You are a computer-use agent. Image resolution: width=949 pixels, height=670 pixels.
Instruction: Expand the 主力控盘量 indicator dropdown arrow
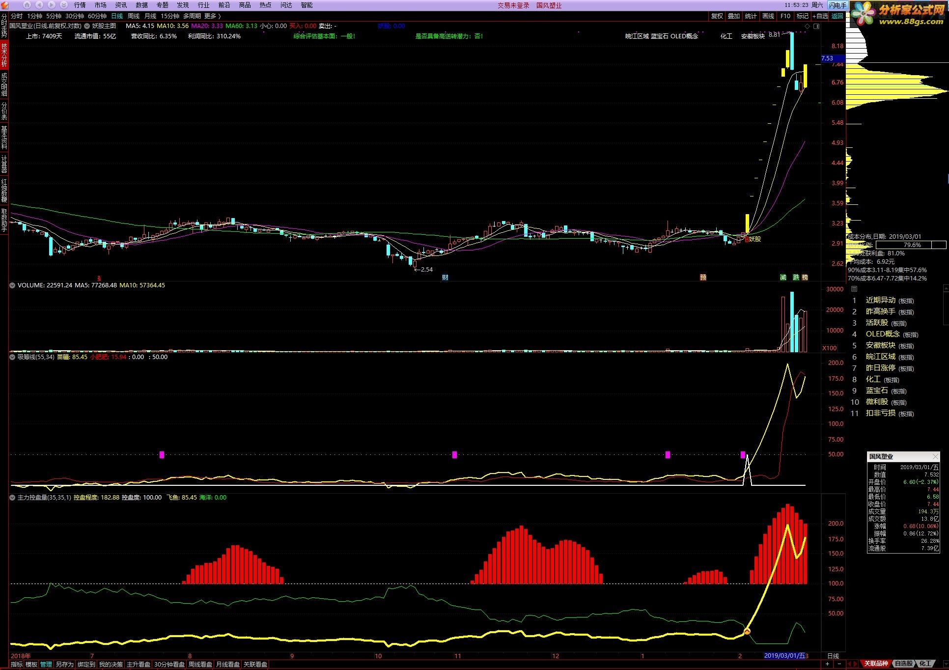(13, 498)
